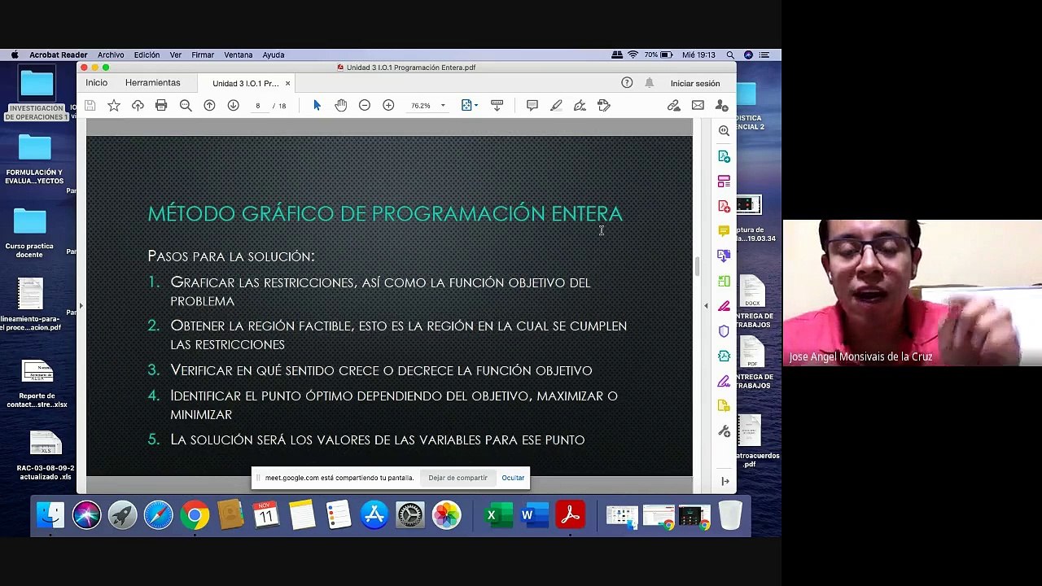Open System Preferences from the dock
The width and height of the screenshot is (1042, 586).
pos(410,515)
